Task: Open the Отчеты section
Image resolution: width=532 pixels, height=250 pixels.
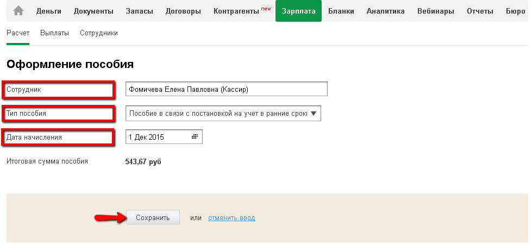Action: 480,11
